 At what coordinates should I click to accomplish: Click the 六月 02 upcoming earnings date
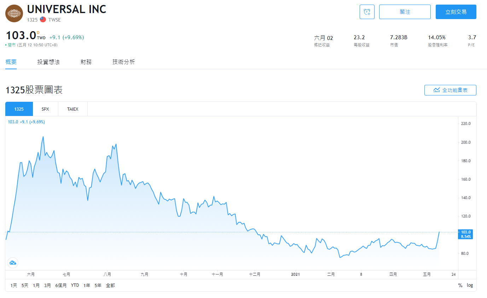coord(324,38)
